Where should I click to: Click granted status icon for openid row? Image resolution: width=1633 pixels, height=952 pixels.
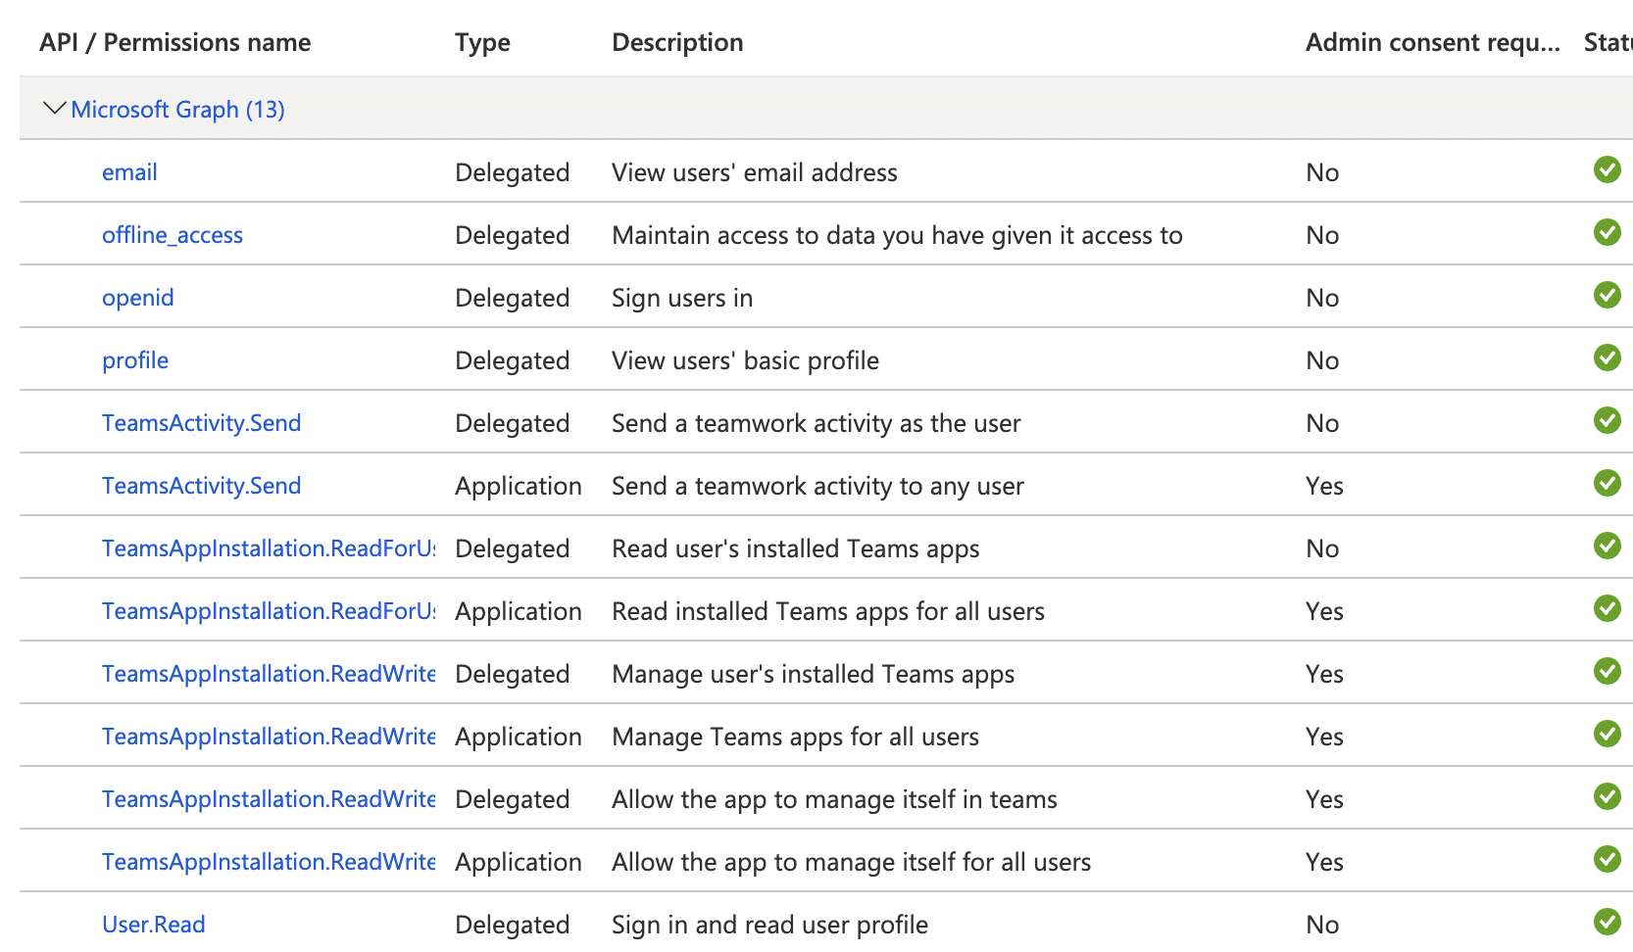tap(1607, 295)
